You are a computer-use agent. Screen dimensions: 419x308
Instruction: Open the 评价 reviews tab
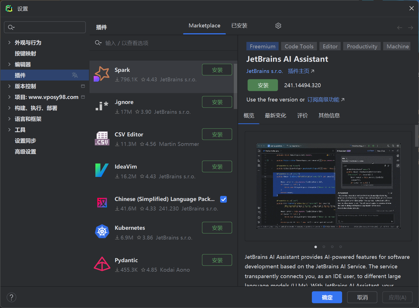[x=302, y=115]
